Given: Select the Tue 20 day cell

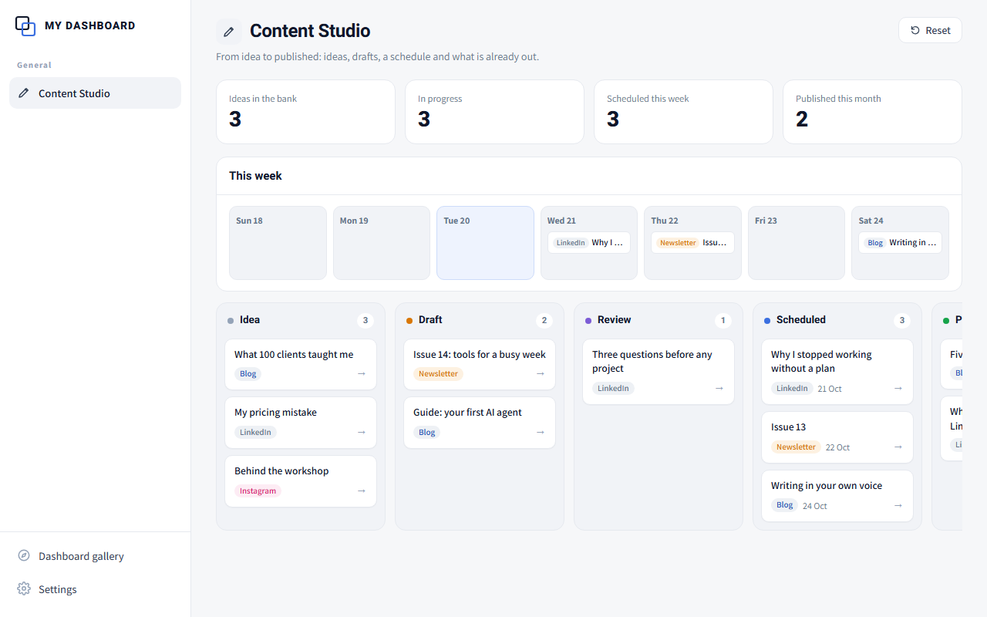Looking at the screenshot, I should pos(485,243).
